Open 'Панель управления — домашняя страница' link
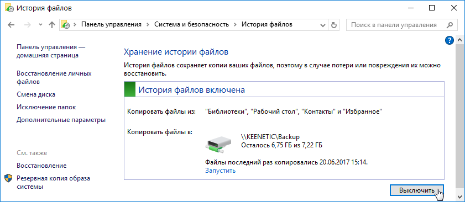 tap(51, 51)
